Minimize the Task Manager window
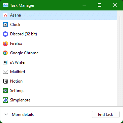 tap(84, 5)
